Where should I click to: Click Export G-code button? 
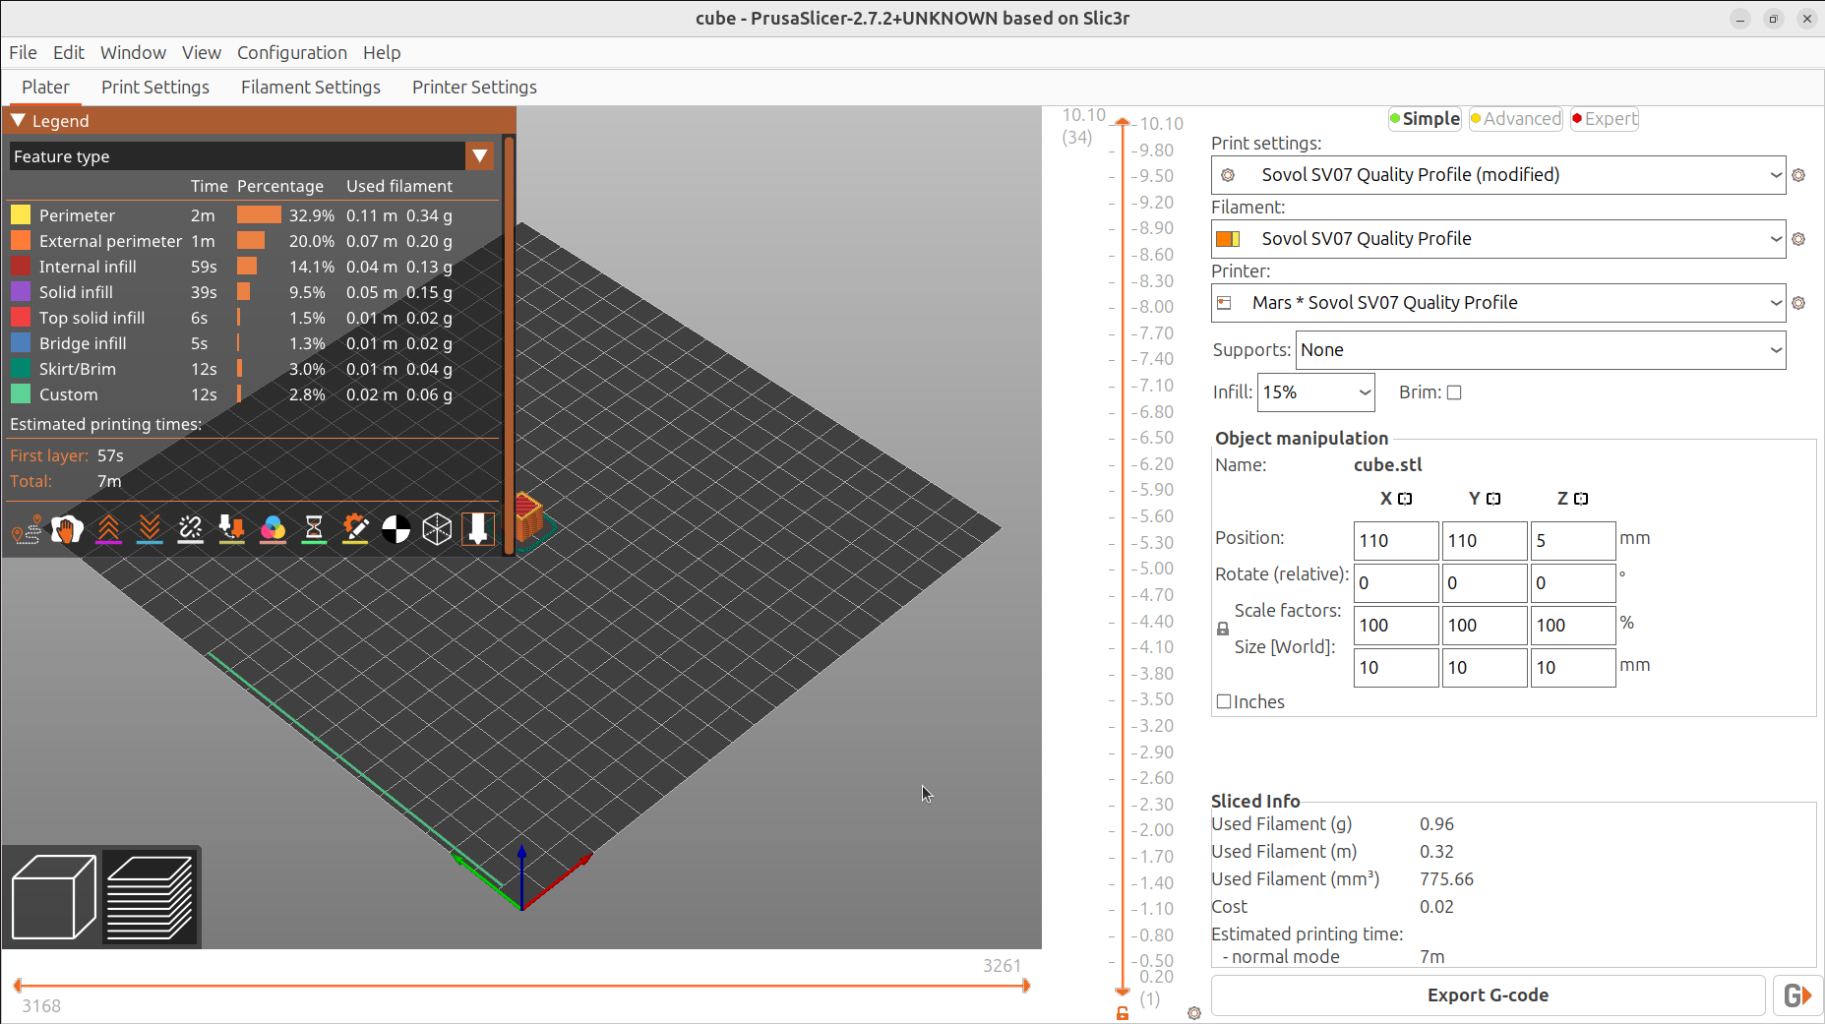click(x=1488, y=995)
